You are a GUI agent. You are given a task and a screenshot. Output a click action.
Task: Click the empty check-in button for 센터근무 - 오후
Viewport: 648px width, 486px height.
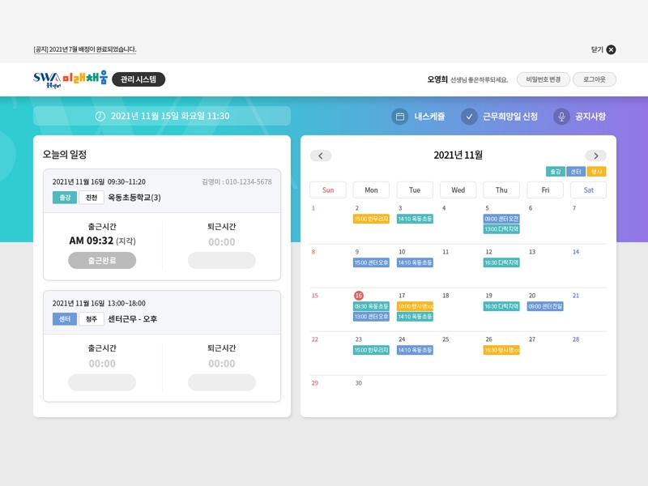tap(102, 382)
